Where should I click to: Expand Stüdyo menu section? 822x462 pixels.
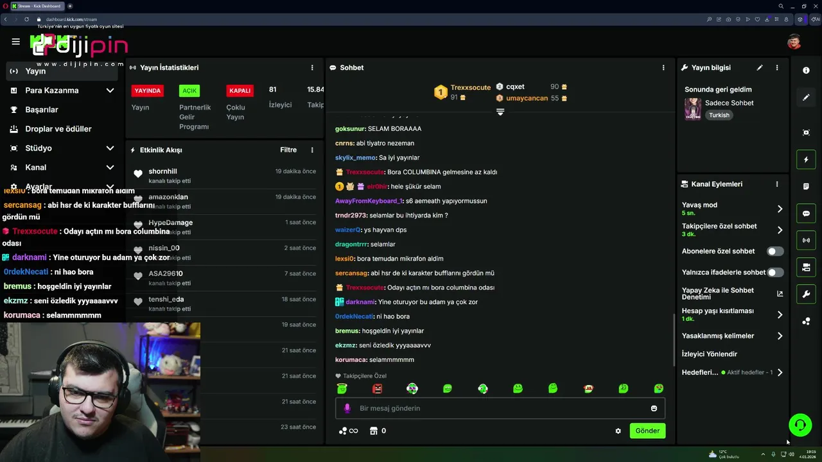tap(110, 148)
